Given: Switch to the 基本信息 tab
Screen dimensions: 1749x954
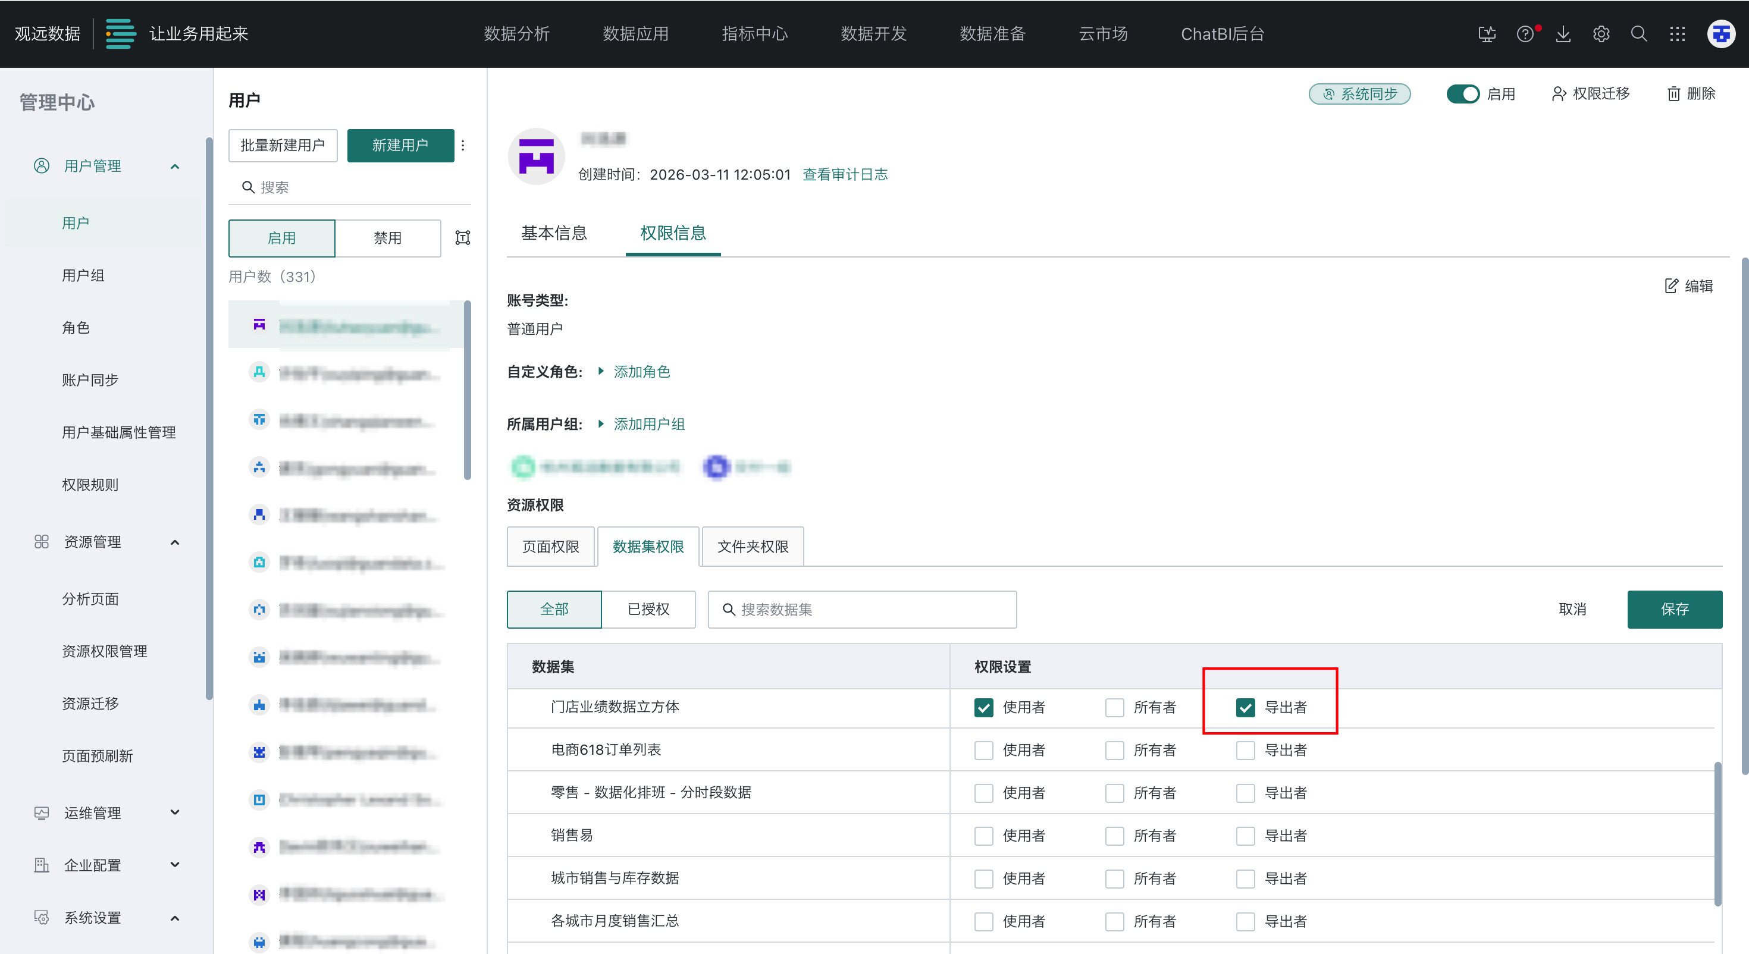Looking at the screenshot, I should (x=553, y=233).
